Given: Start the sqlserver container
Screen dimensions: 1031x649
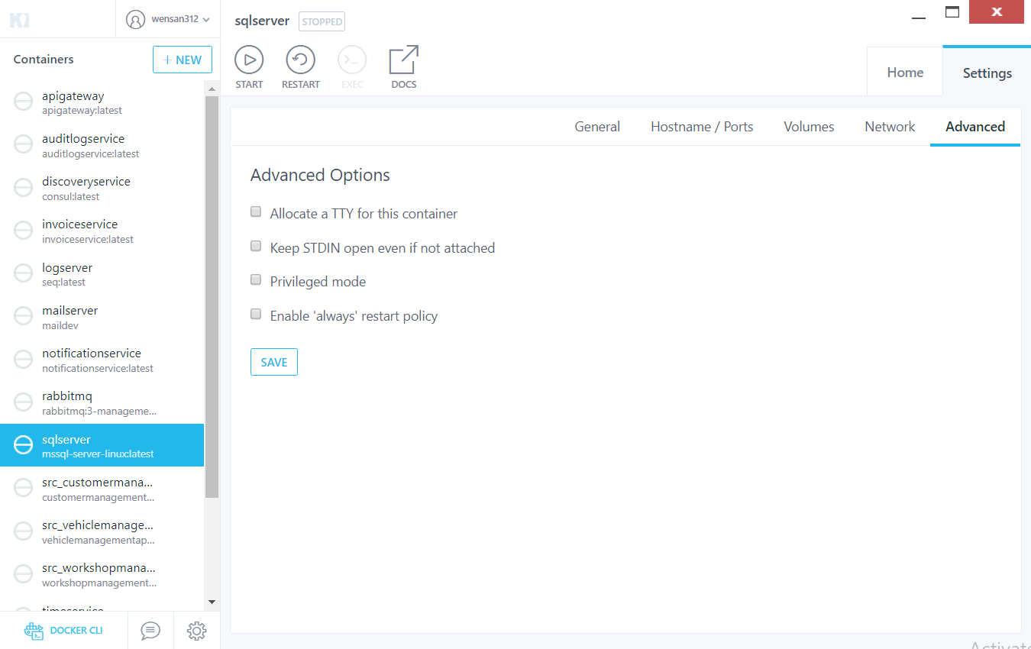Looking at the screenshot, I should (249, 60).
